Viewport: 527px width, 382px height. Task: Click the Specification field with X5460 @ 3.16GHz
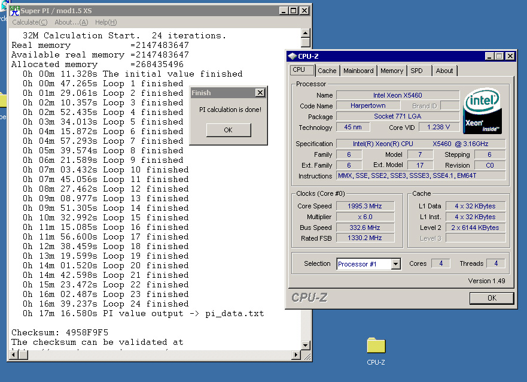click(x=421, y=144)
